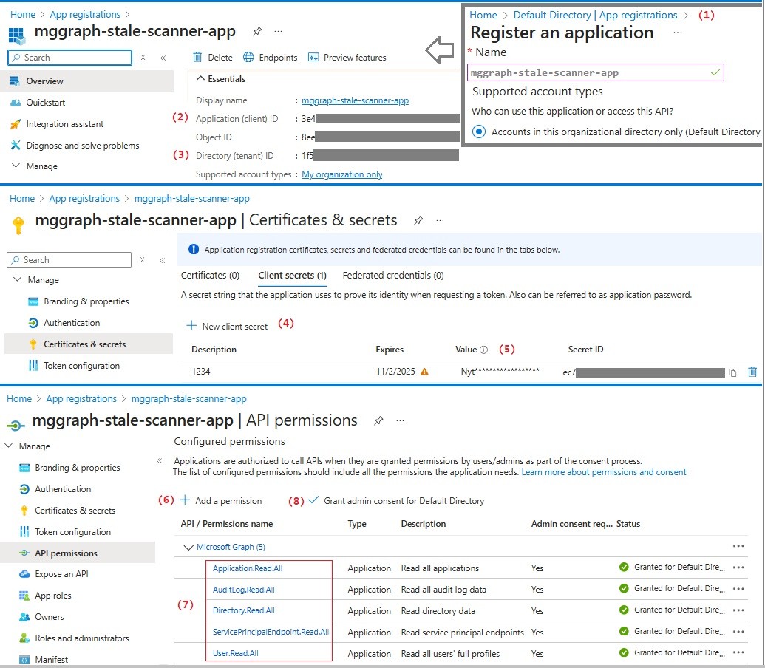This screenshot has height=668, width=765.
Task: Collapse the Essentials section
Action: [200, 79]
